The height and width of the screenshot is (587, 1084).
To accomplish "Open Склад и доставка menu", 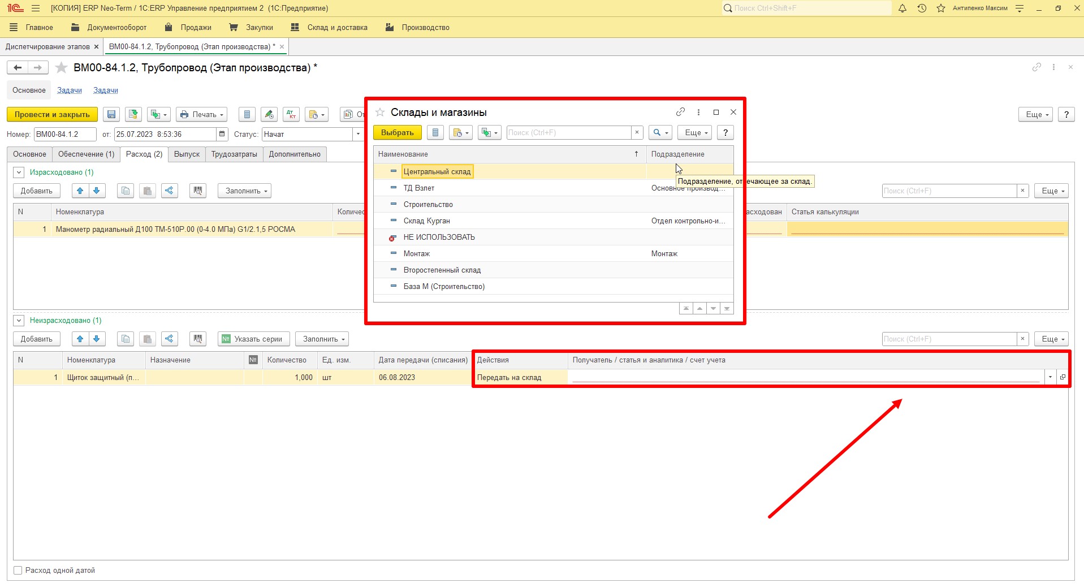I will [x=329, y=27].
